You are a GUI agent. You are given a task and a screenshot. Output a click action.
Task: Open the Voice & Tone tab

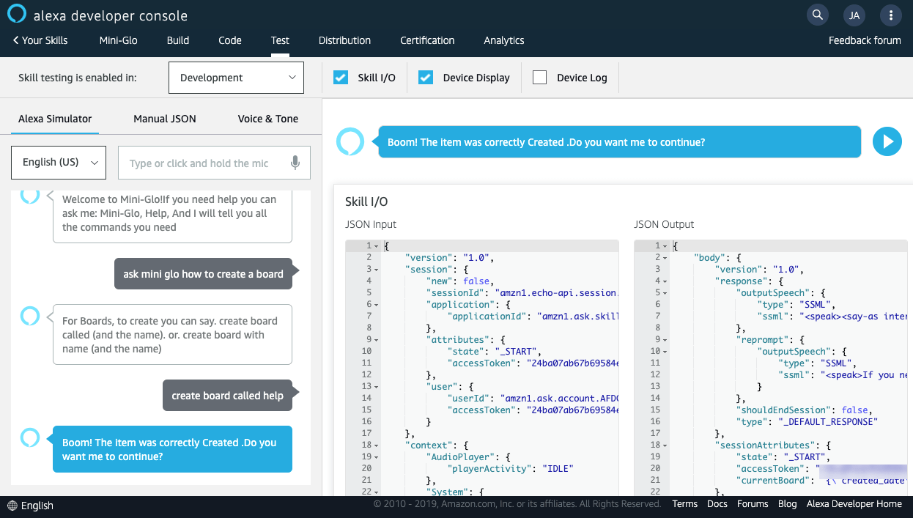[x=268, y=119]
